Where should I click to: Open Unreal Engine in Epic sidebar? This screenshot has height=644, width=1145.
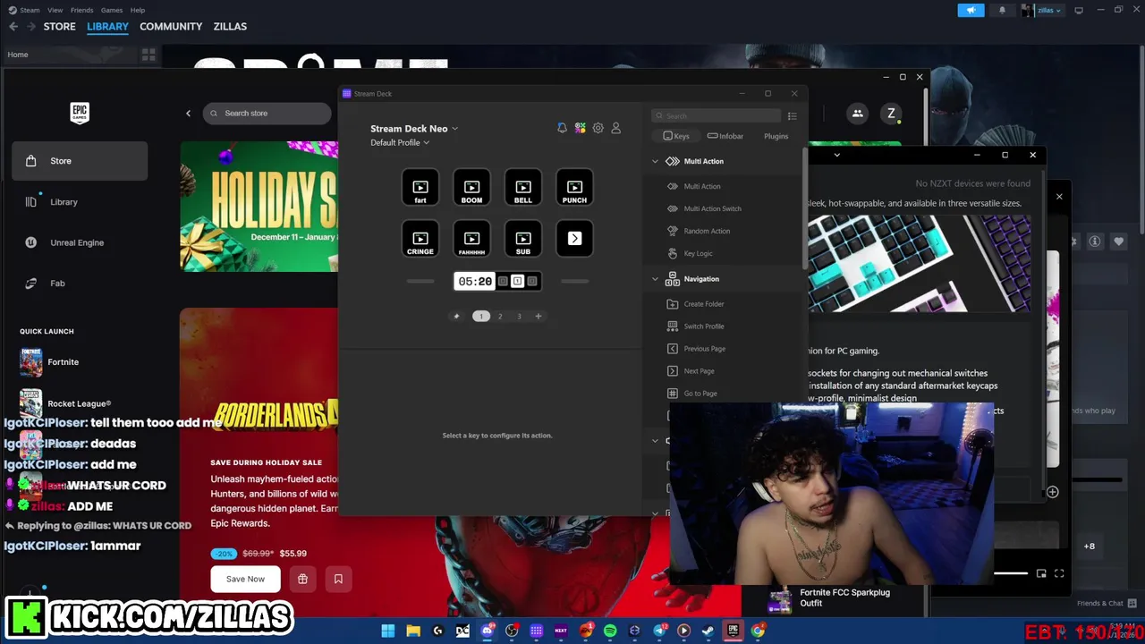click(x=80, y=242)
